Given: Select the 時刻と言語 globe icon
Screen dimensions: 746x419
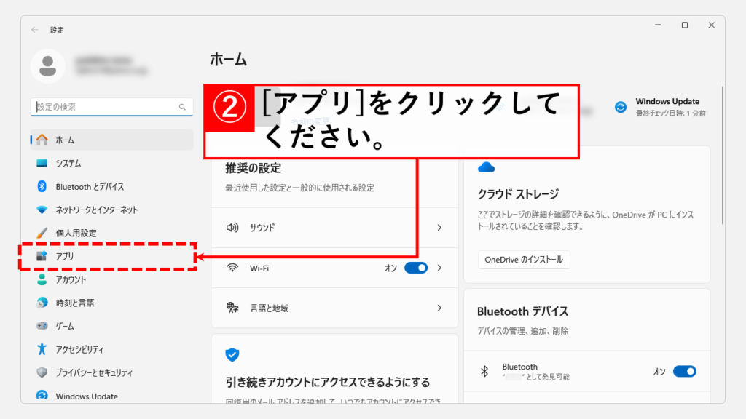Looking at the screenshot, I should tap(42, 303).
